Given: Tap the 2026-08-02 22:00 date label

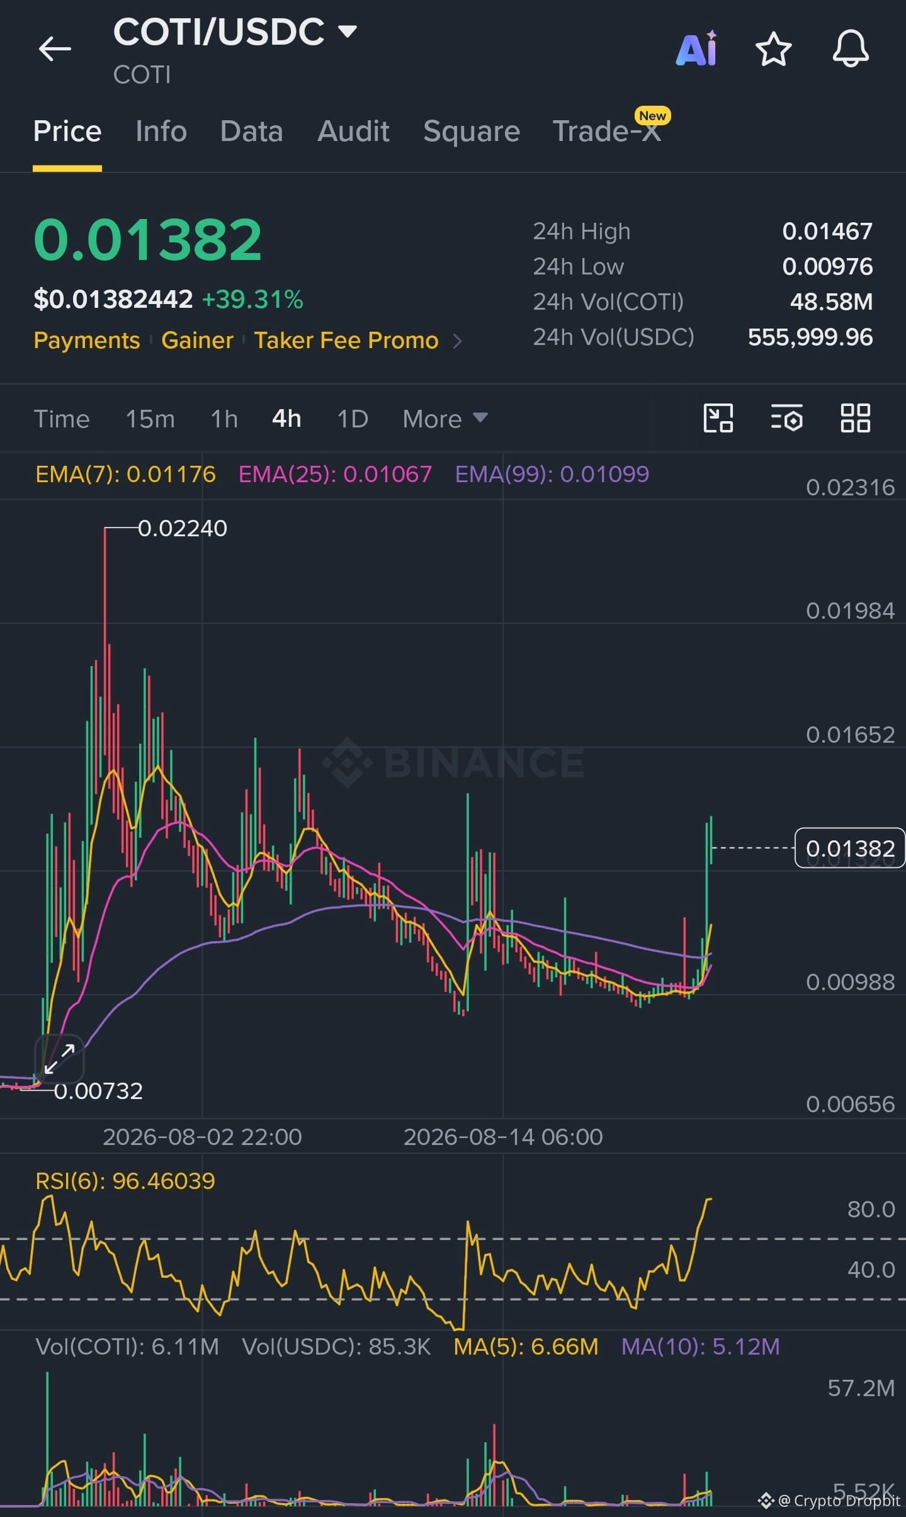Looking at the screenshot, I should (202, 1137).
